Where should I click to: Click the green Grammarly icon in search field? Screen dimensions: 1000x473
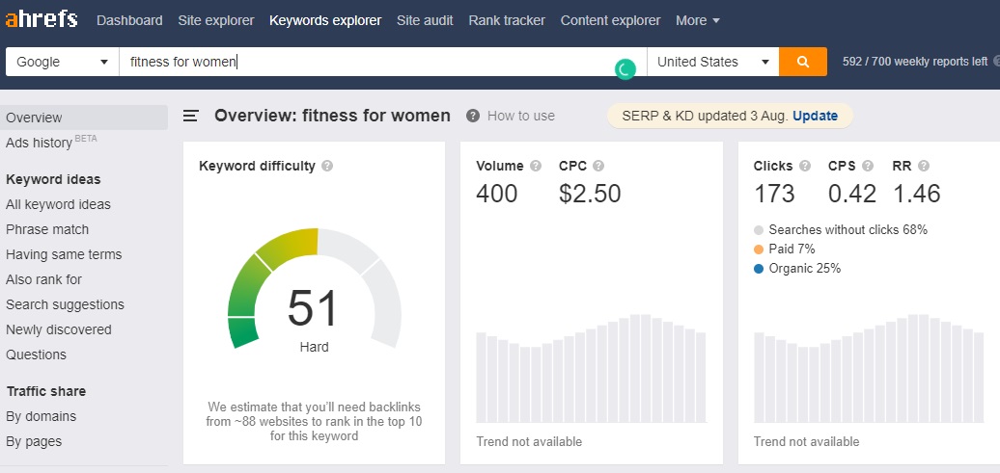(625, 68)
